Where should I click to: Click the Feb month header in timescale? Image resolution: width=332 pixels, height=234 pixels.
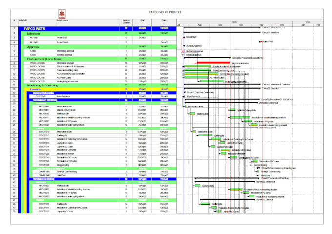(x=318, y=25)
